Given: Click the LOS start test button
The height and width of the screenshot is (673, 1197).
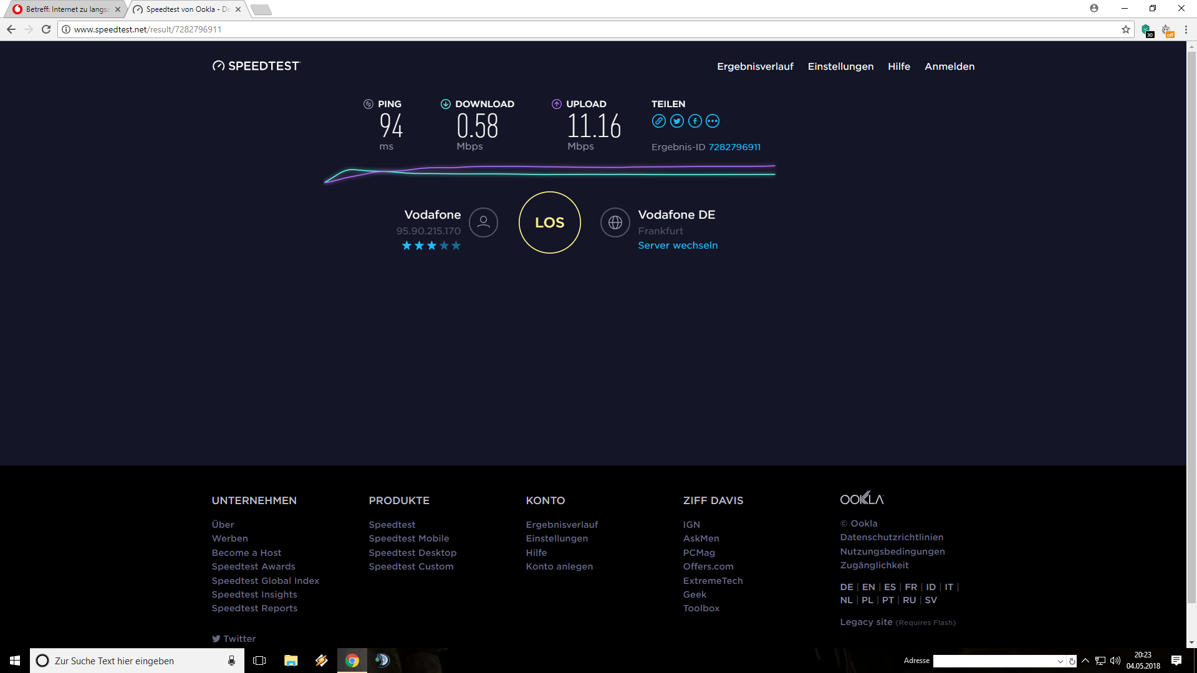Looking at the screenshot, I should click(549, 222).
